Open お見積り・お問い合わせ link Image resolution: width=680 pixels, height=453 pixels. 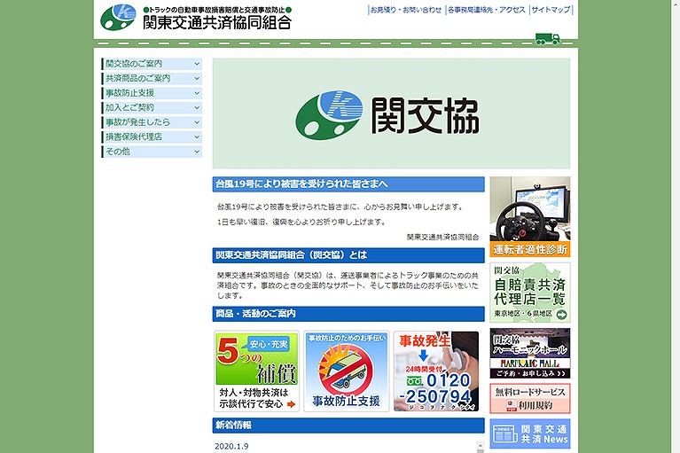pyautogui.click(x=405, y=10)
